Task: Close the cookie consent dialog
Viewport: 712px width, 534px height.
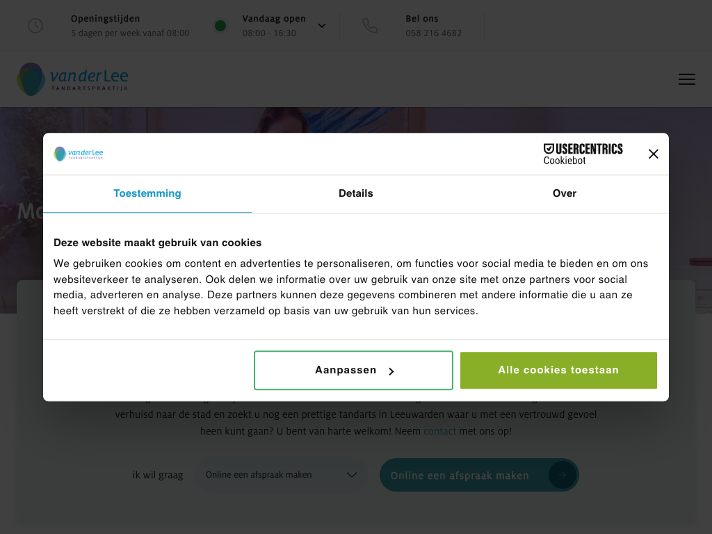Action: click(x=654, y=154)
